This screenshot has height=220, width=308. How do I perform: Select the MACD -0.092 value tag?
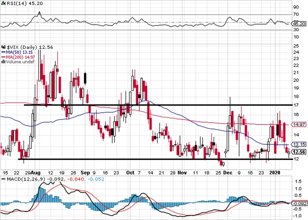point(299,203)
